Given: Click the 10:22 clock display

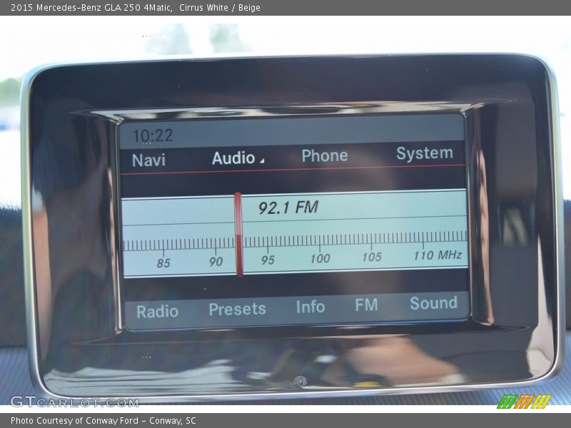Looking at the screenshot, I should pyautogui.click(x=153, y=136).
